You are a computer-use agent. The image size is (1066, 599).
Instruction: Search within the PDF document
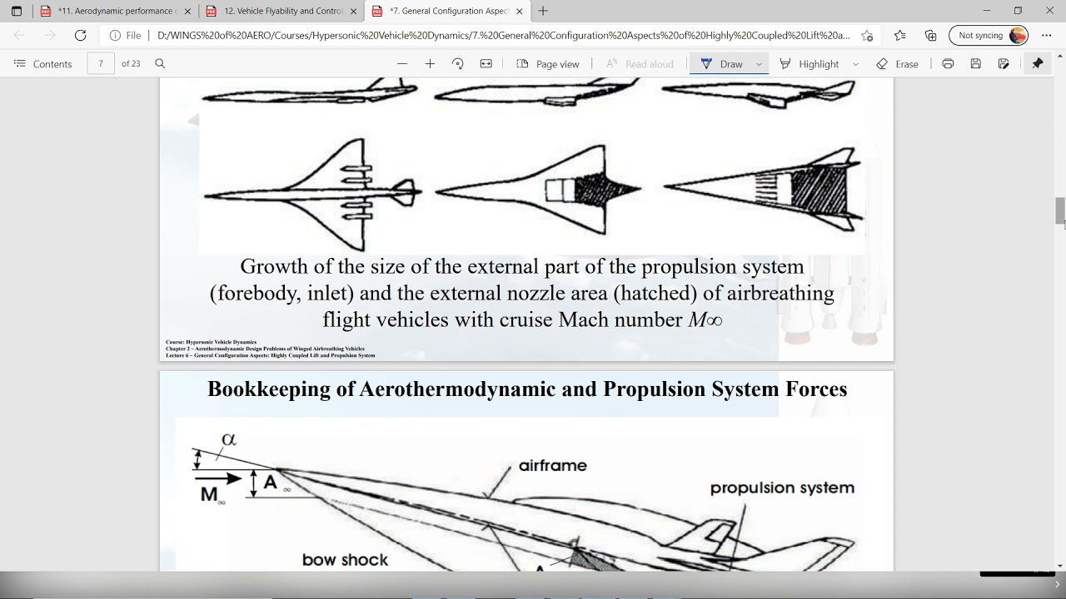coord(160,64)
